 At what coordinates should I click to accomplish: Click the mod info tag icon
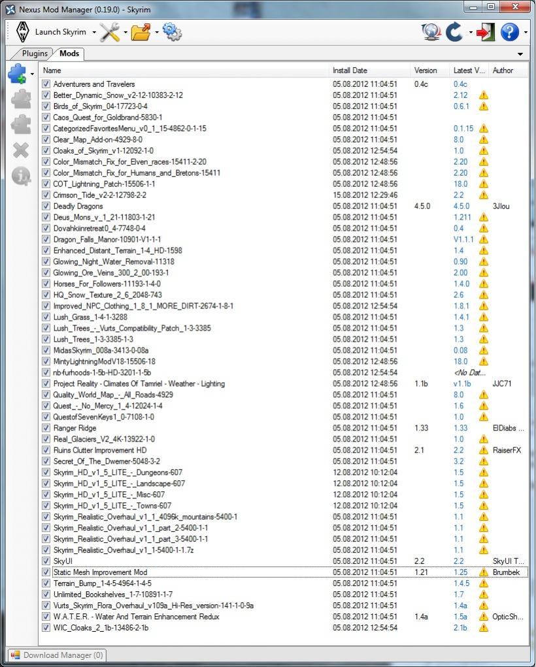[21, 176]
